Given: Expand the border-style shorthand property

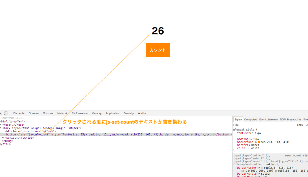Looking at the screenshot, I should point(259,174).
